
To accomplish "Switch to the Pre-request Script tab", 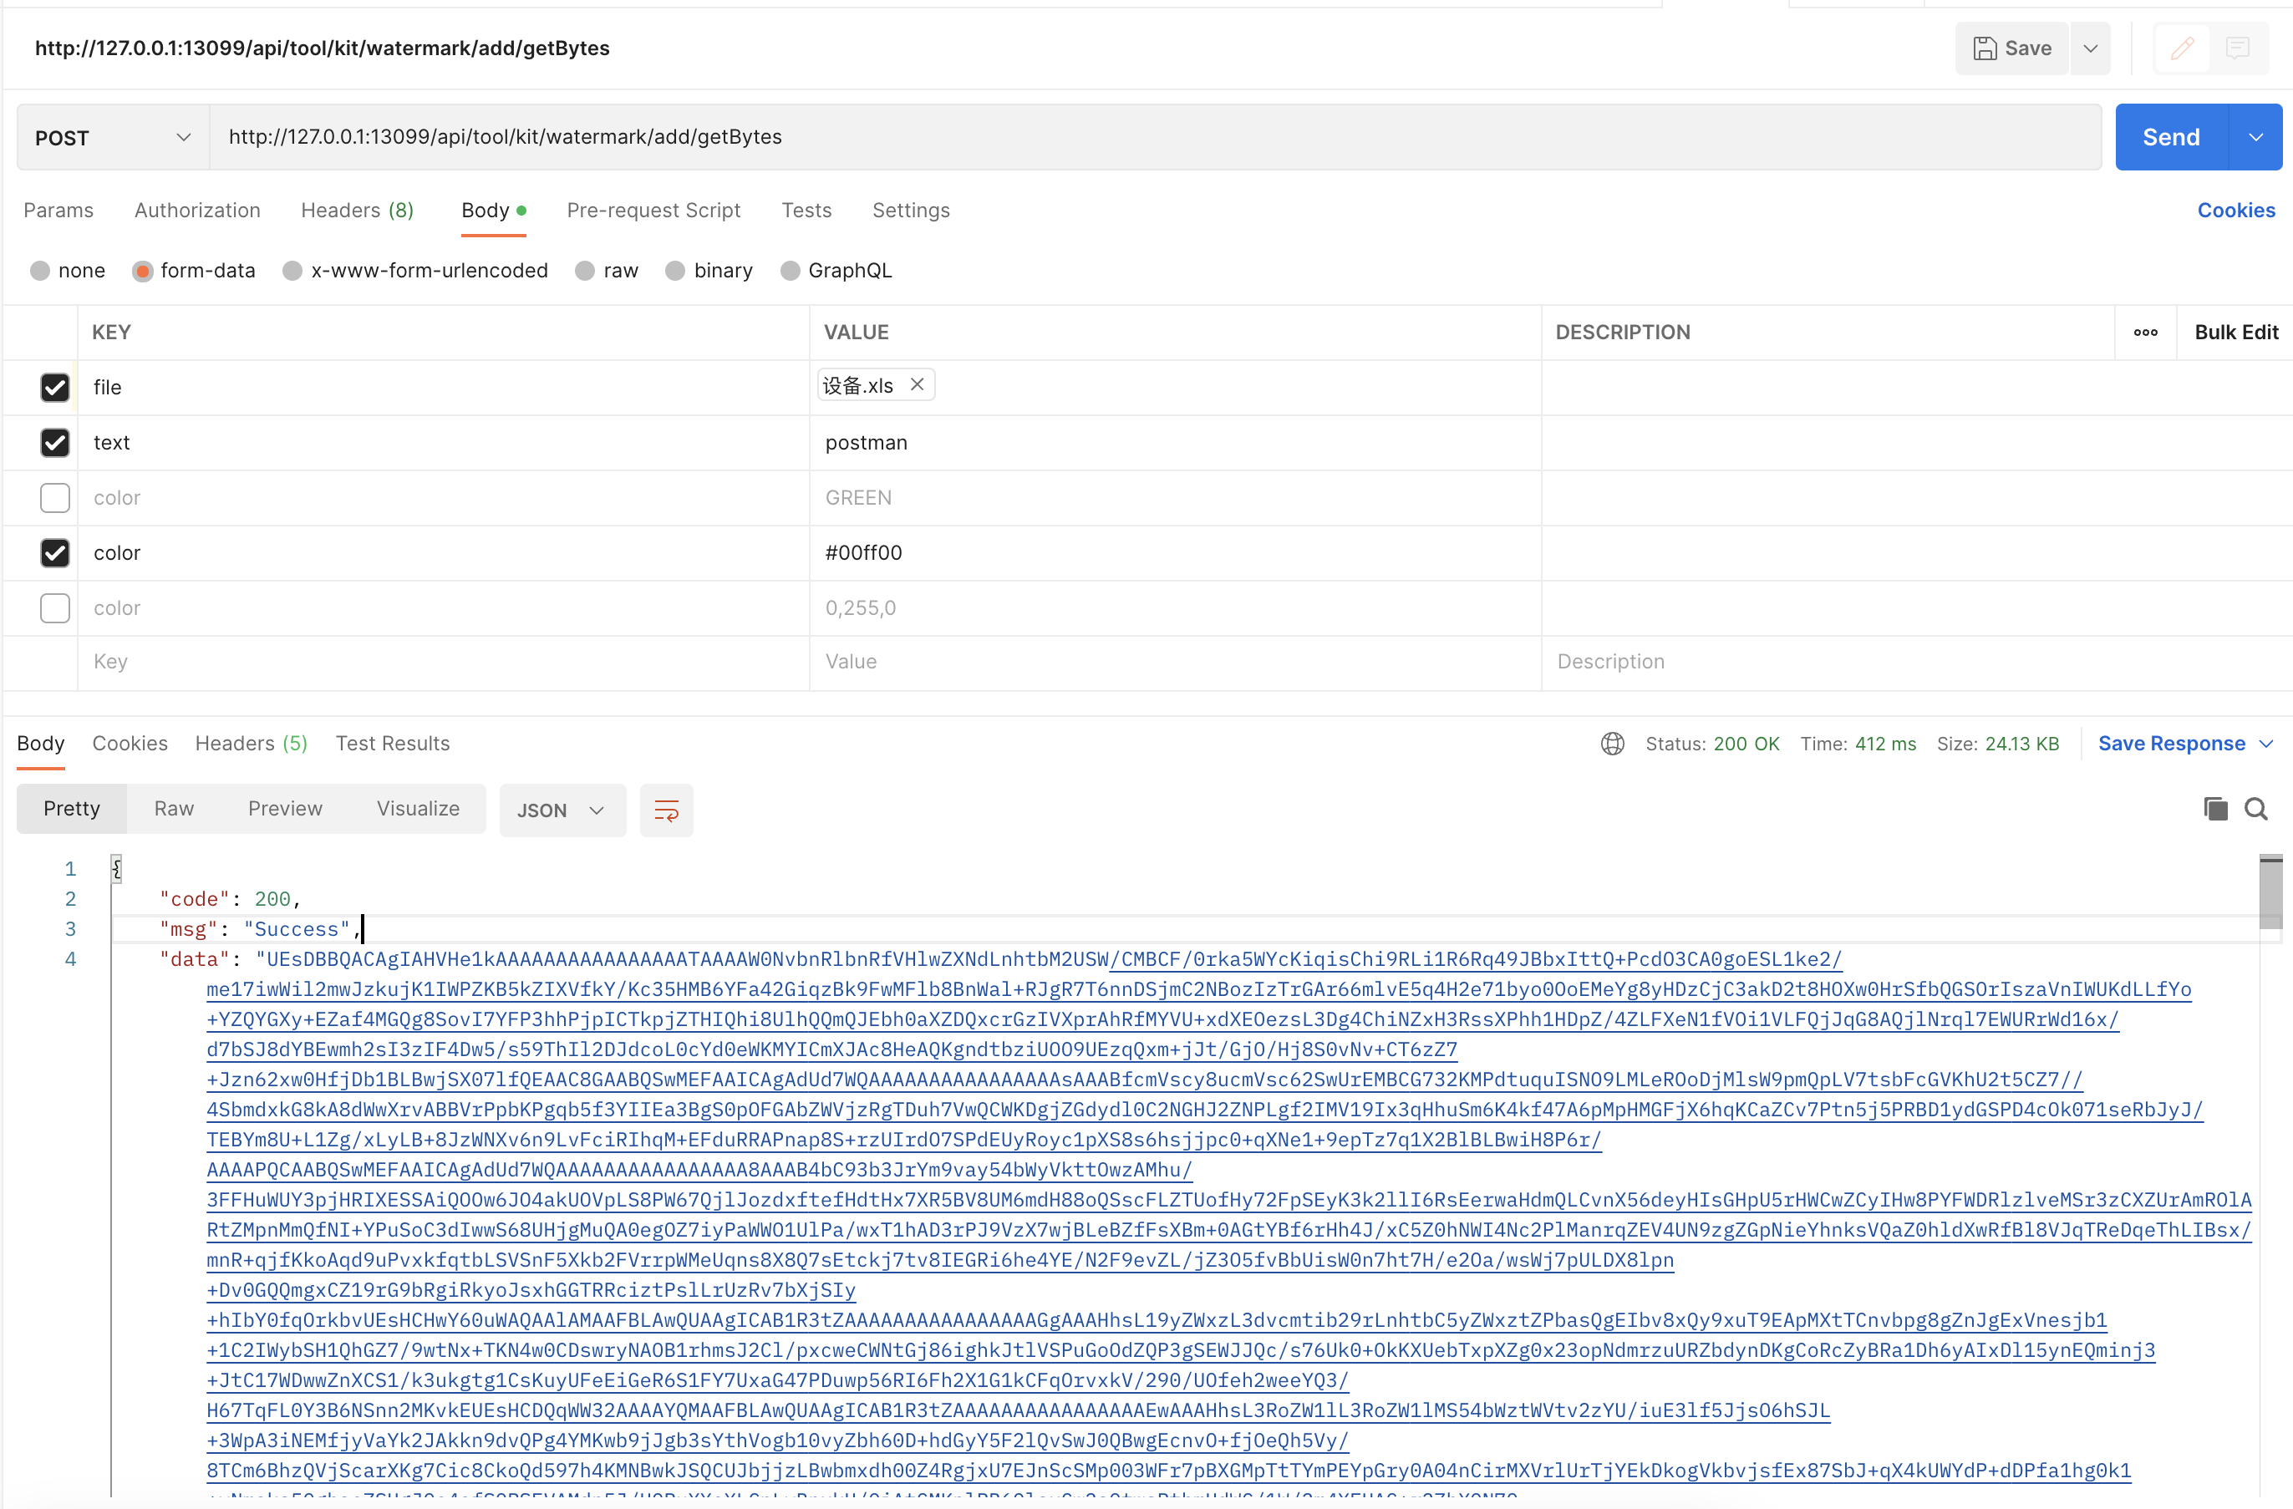I will [x=653, y=210].
